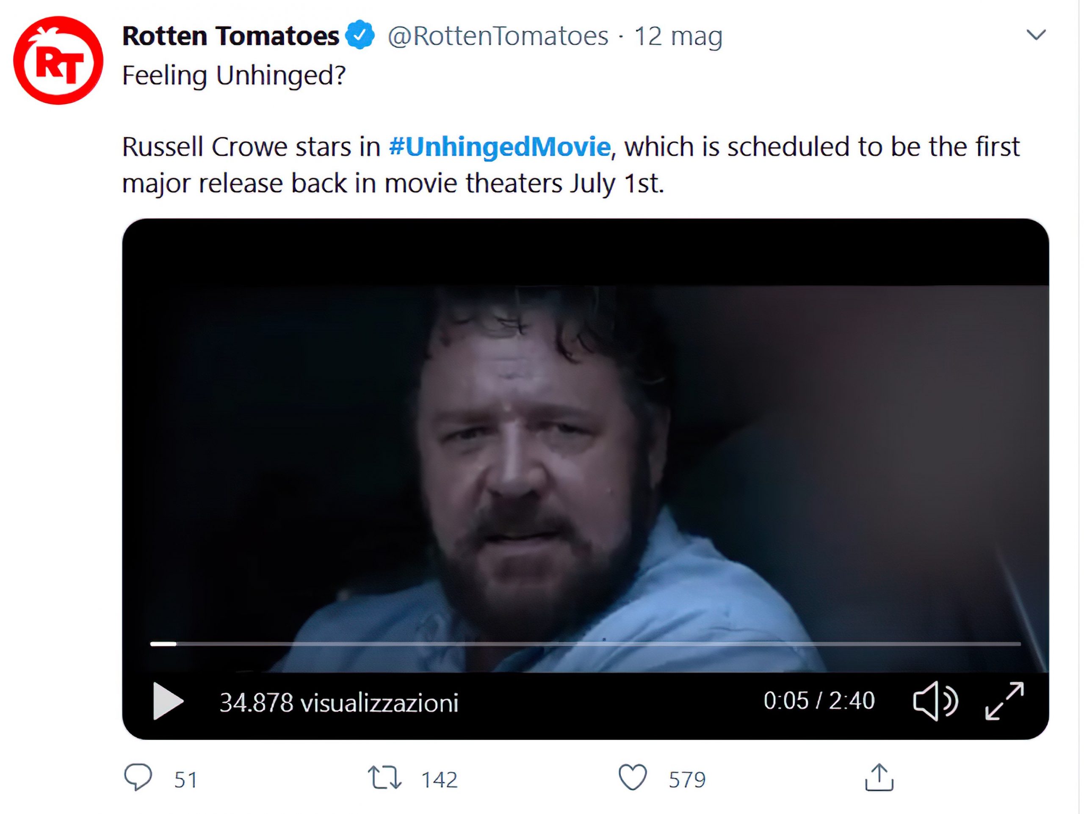Click the 12 mag tweet date
Viewport: 1084px width, 814px height.
(678, 36)
